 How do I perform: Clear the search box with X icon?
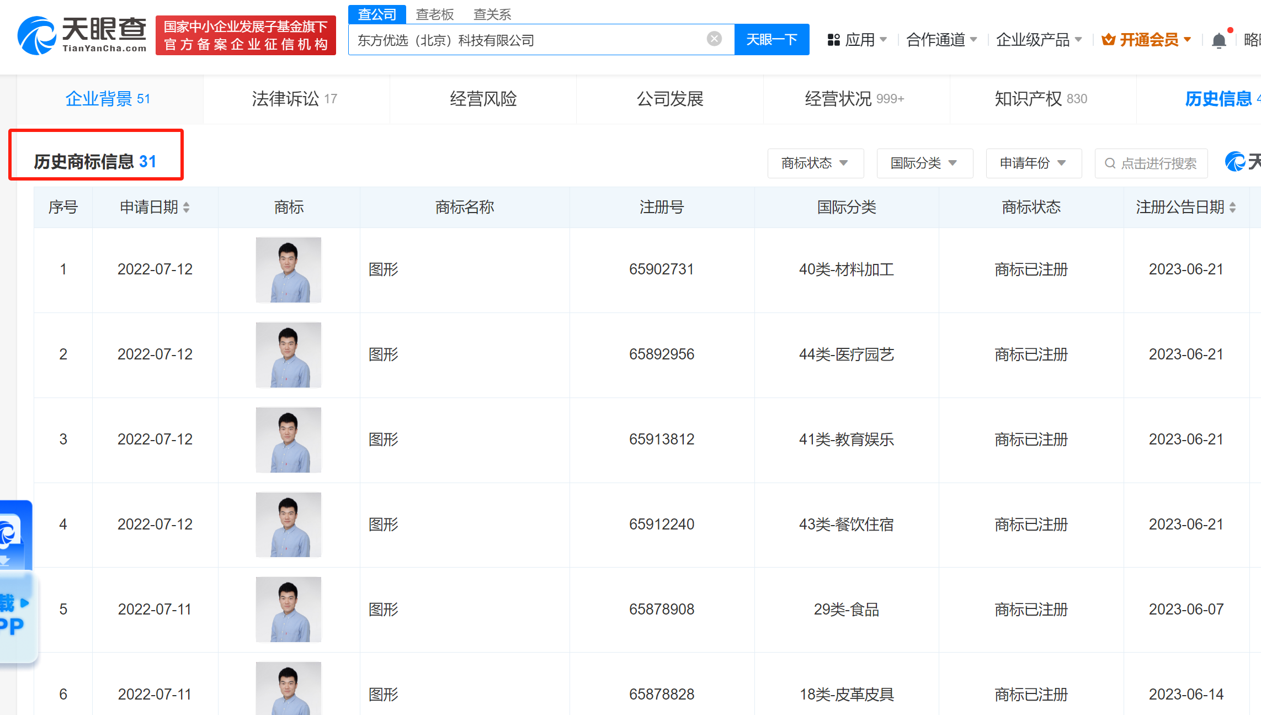[x=714, y=39]
